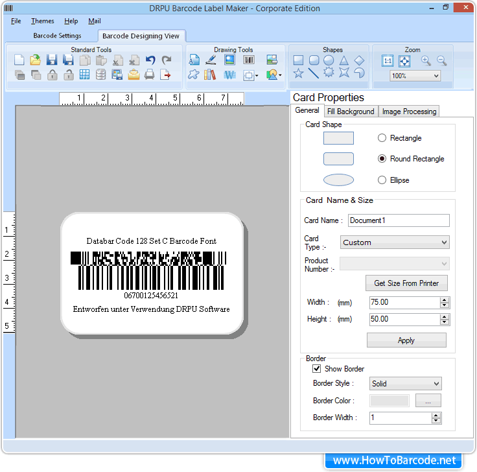The height and width of the screenshot is (472, 477).
Task: Click the 1:1 actual size zoom icon
Action: (388, 60)
